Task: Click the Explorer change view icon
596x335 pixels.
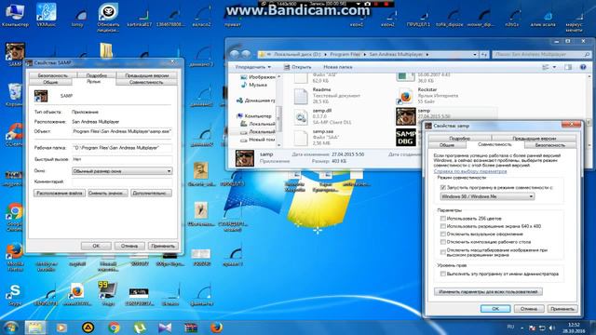Action: point(546,67)
